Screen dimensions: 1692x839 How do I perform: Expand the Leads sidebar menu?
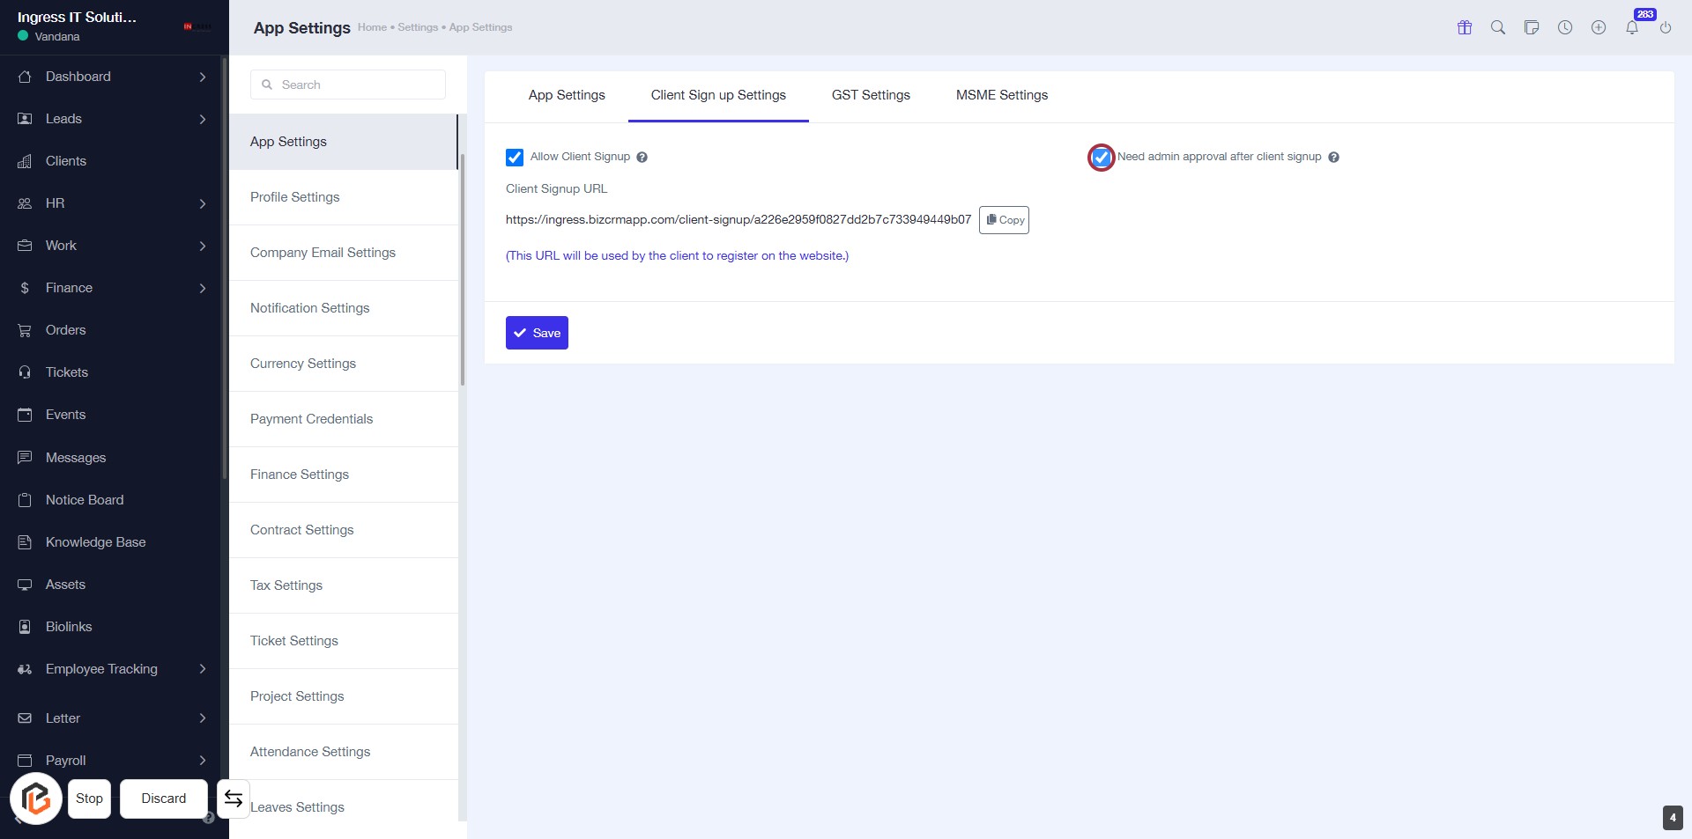[x=113, y=119]
